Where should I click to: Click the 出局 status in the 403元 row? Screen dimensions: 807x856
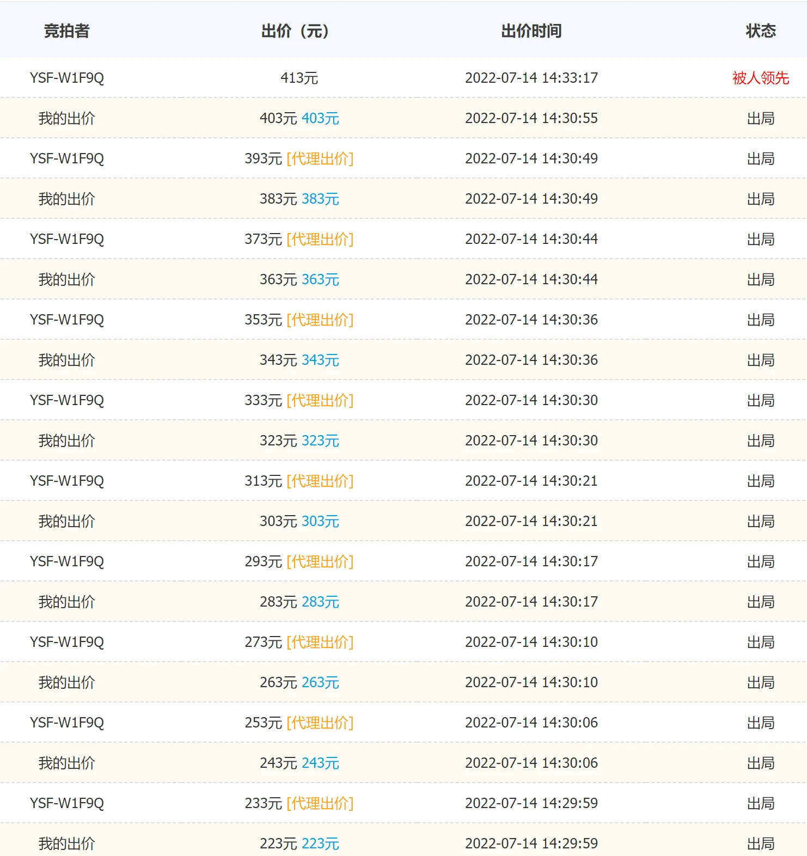click(760, 118)
